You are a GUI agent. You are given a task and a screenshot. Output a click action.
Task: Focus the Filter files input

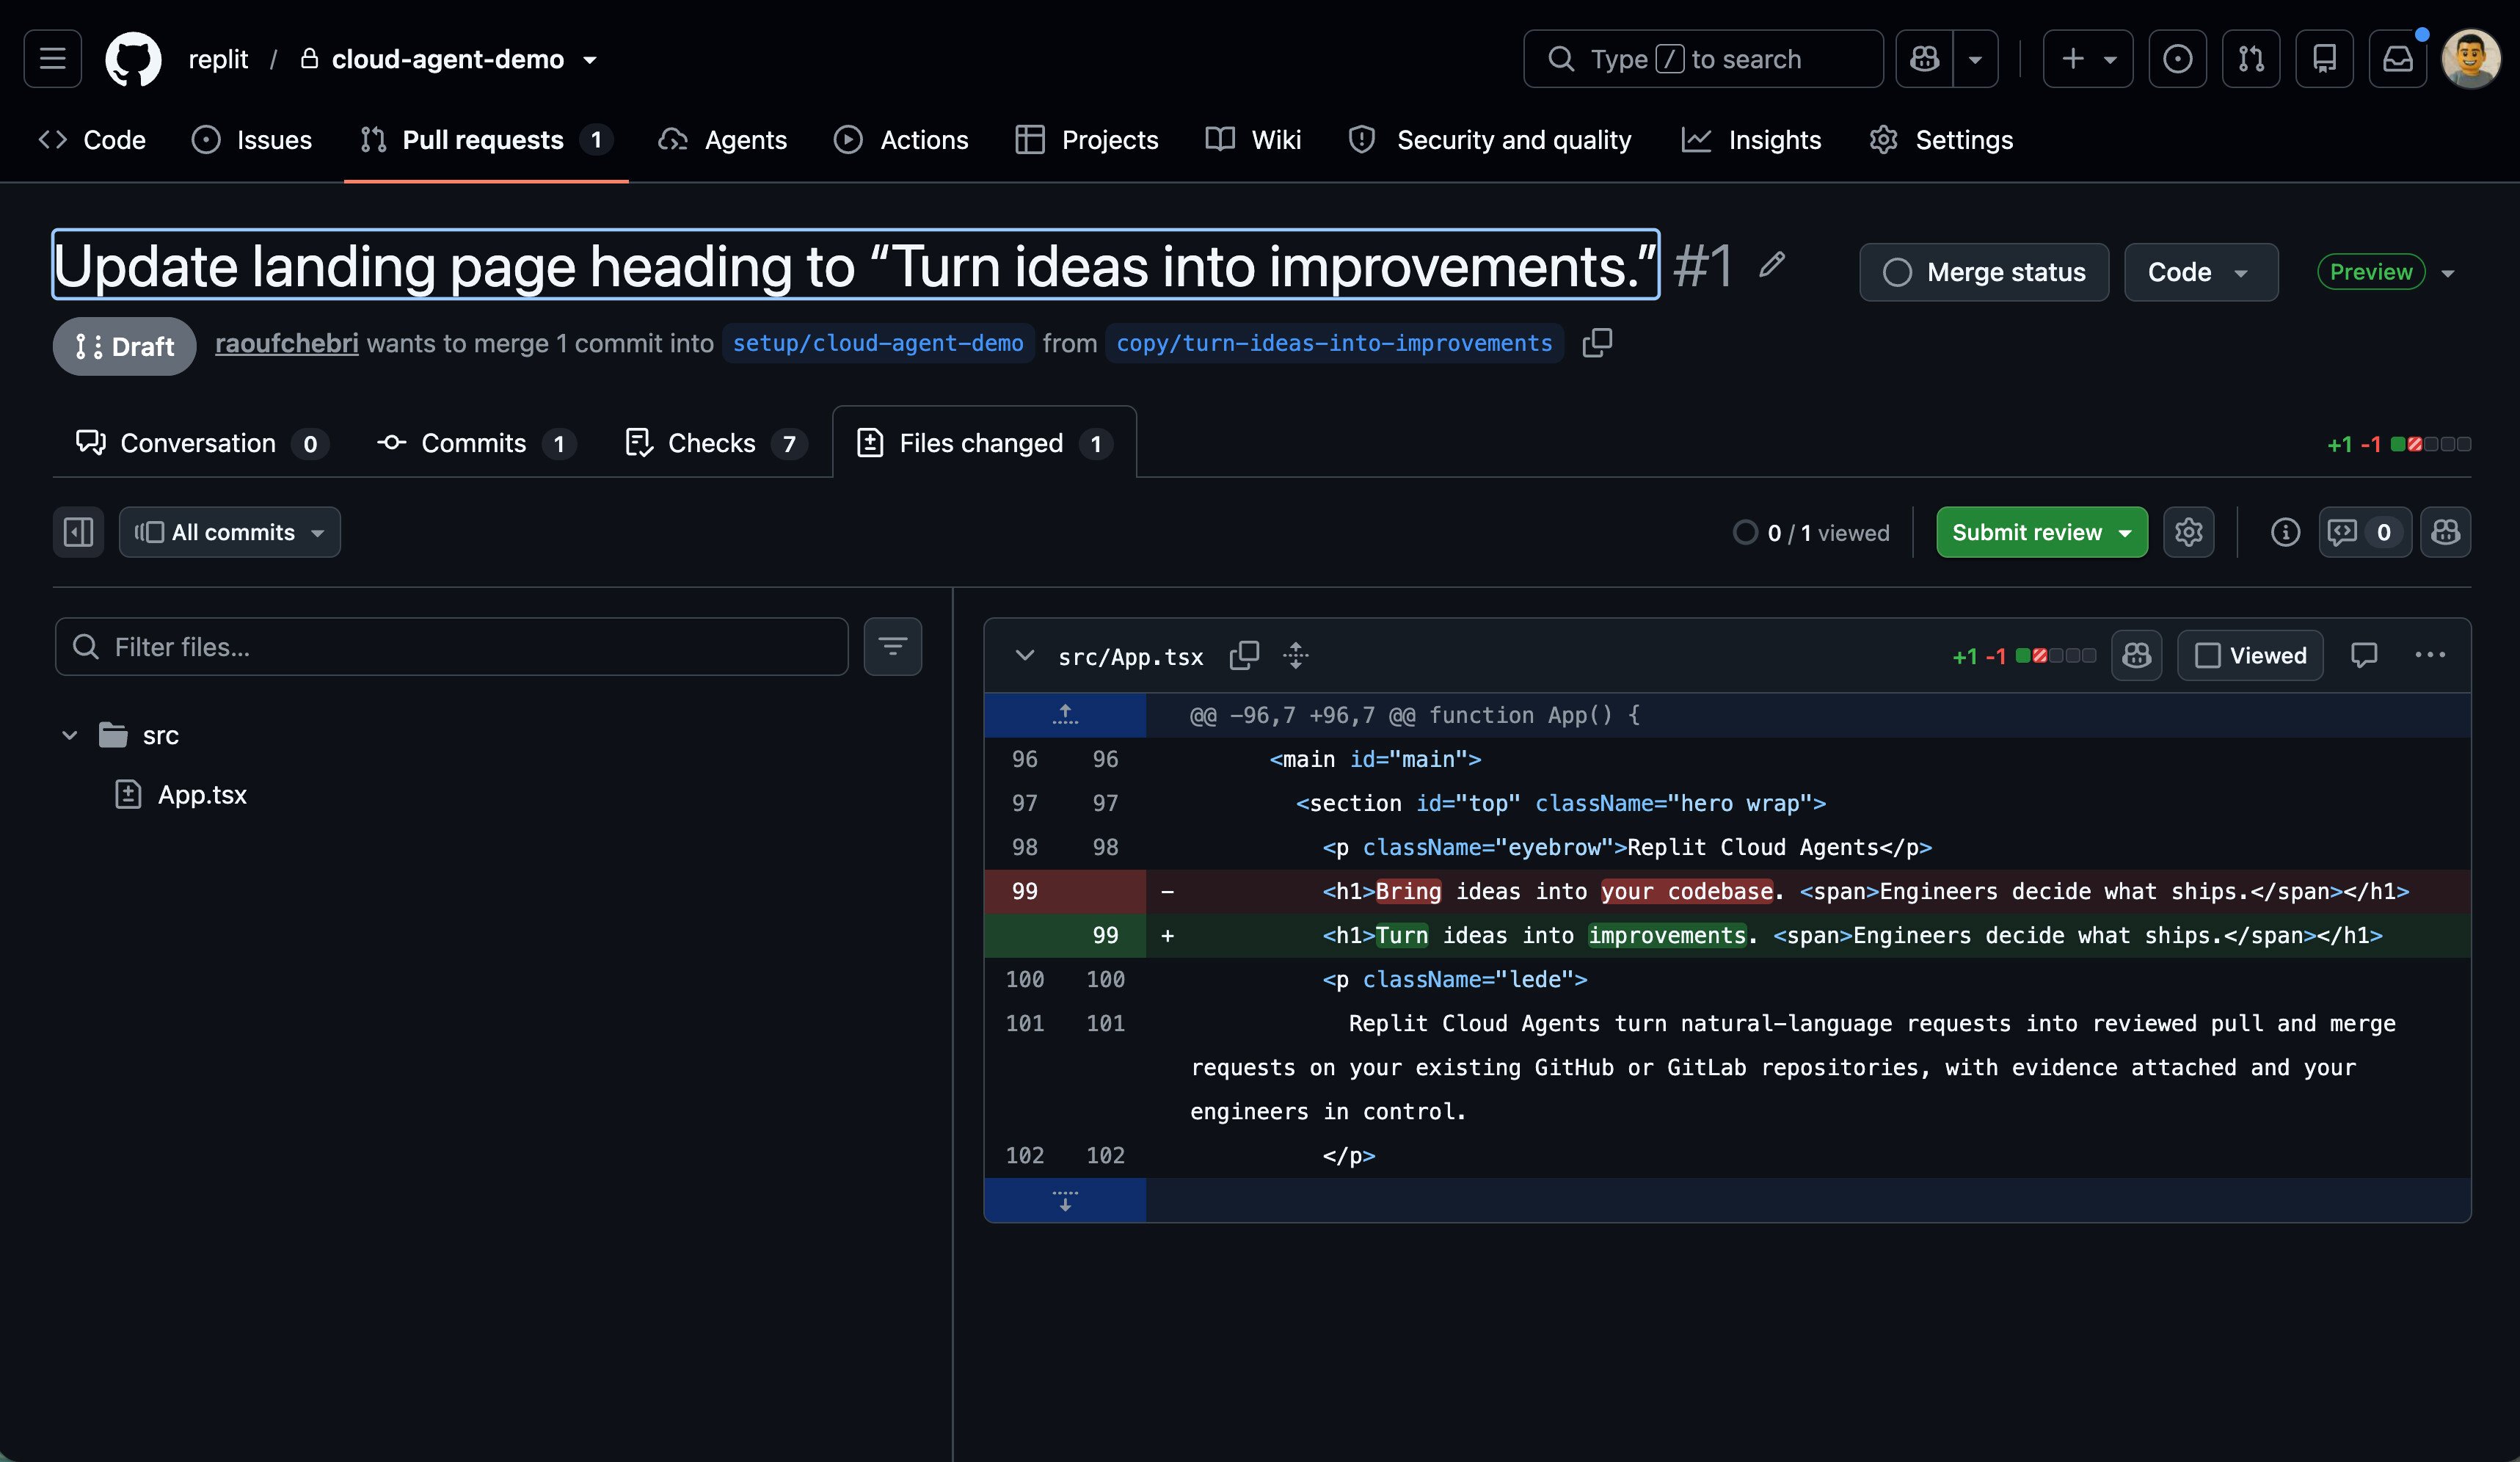pos(452,647)
